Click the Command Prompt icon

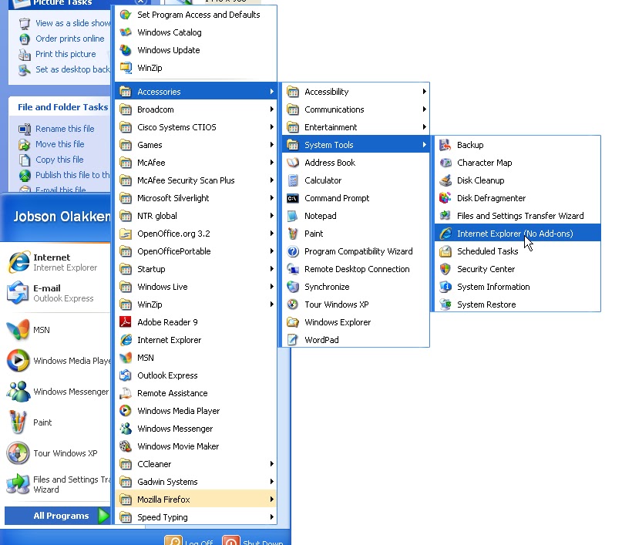click(293, 198)
